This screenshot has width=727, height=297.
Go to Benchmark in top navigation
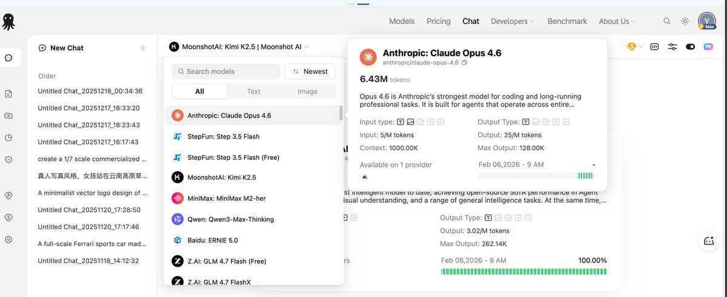coord(567,21)
